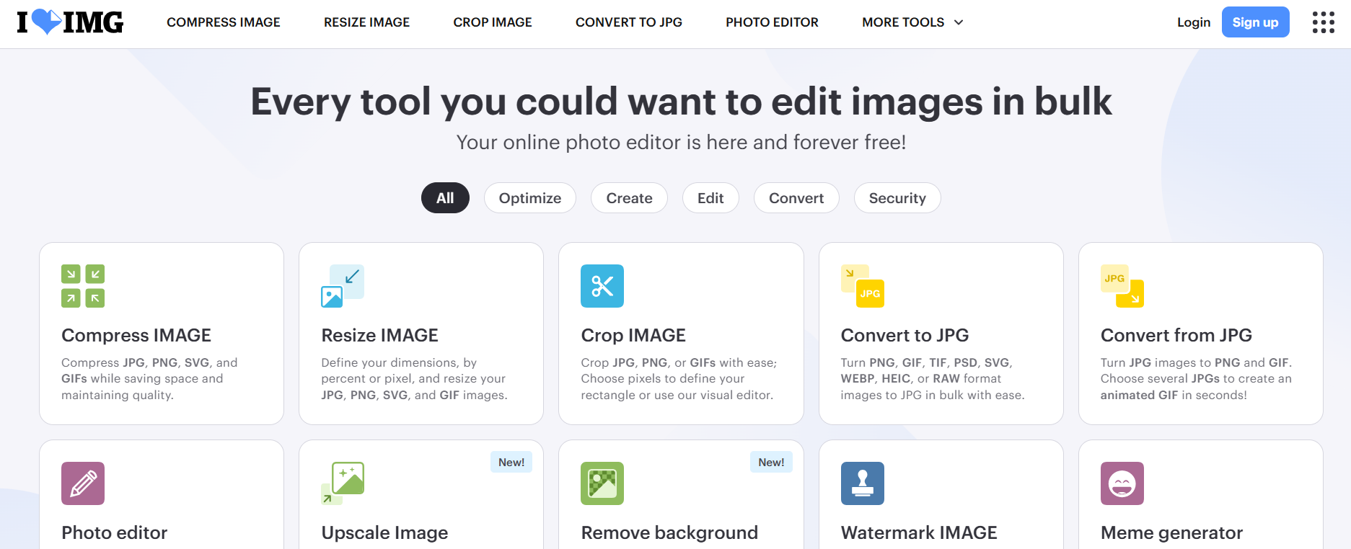Switch to the Convert filter tab
Image resolution: width=1351 pixels, height=549 pixels.
(796, 198)
